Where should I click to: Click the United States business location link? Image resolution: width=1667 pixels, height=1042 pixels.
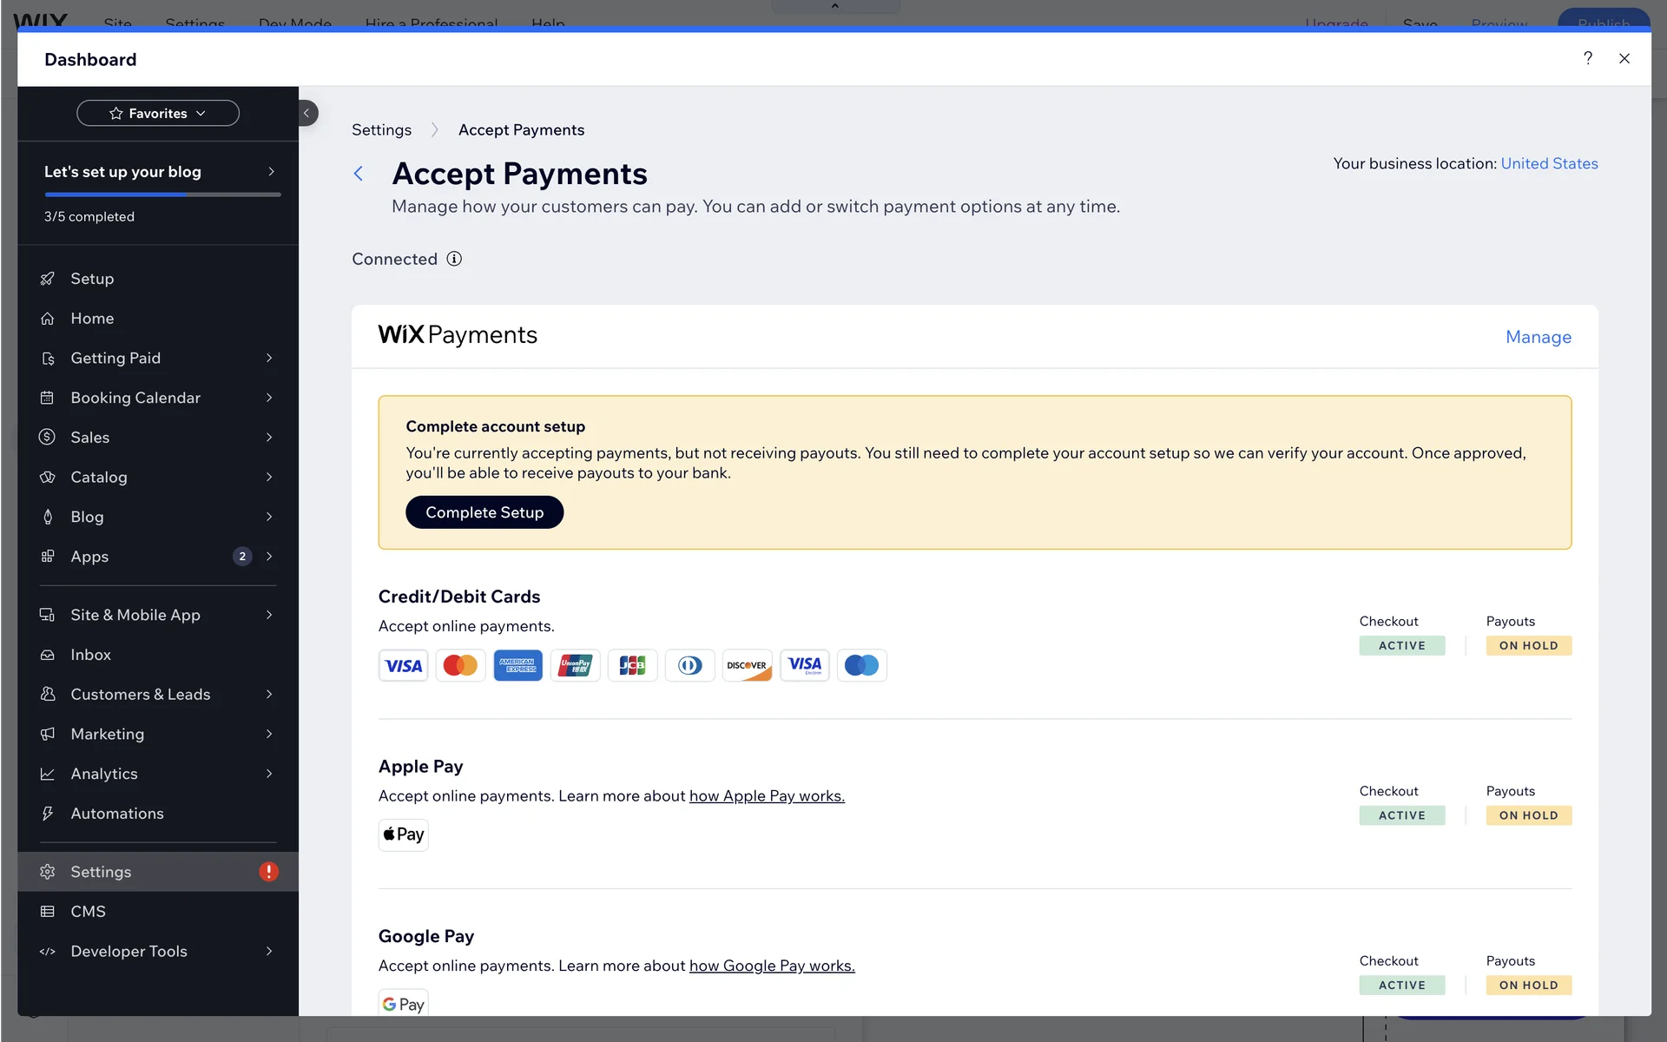pyautogui.click(x=1549, y=163)
